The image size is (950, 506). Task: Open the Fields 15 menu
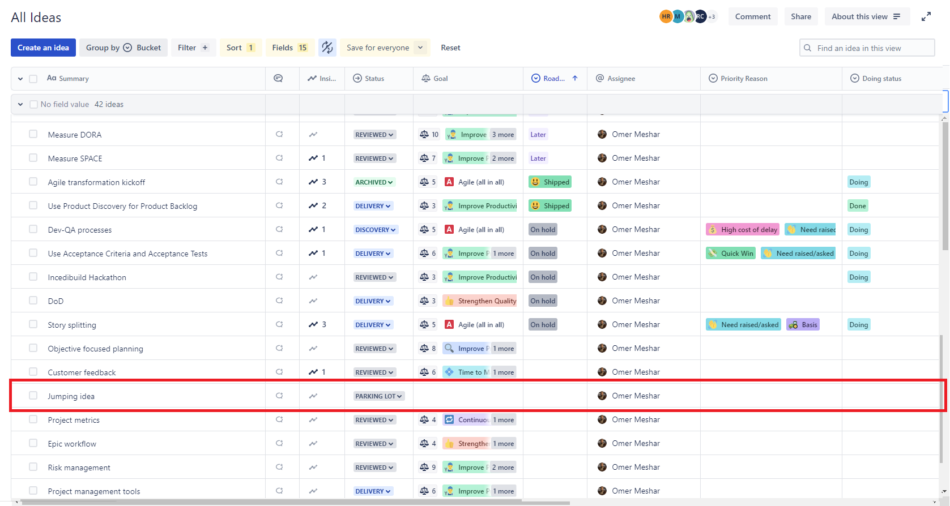[x=289, y=48]
